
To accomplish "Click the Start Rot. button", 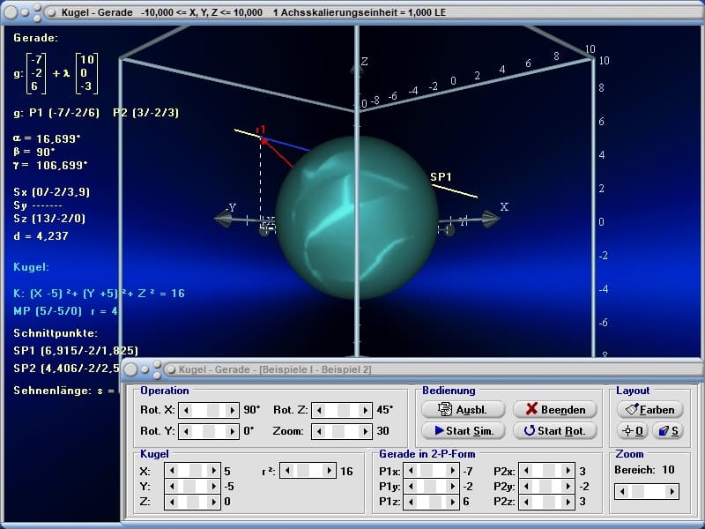I will click(x=555, y=430).
